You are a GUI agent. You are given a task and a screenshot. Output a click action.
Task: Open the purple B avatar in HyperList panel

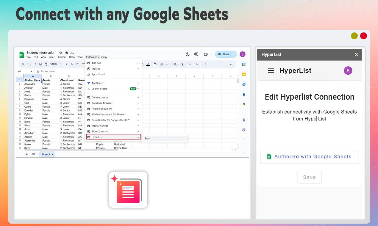point(348,70)
